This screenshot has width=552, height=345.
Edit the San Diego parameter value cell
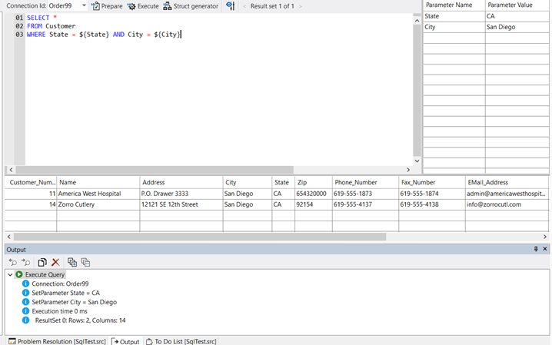[517, 27]
